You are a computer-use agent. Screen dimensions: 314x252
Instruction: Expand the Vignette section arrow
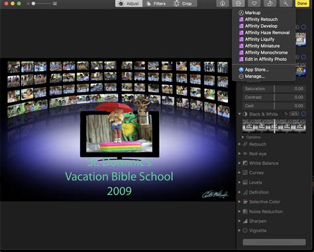(239, 230)
